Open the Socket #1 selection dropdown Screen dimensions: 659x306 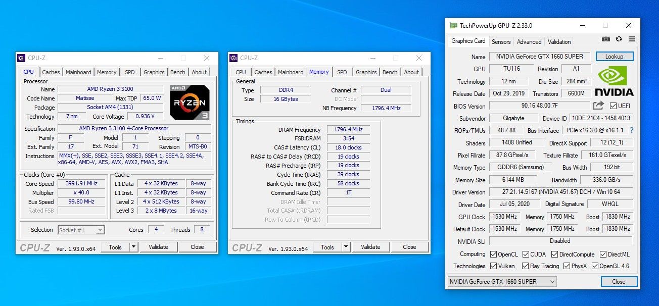click(x=81, y=230)
